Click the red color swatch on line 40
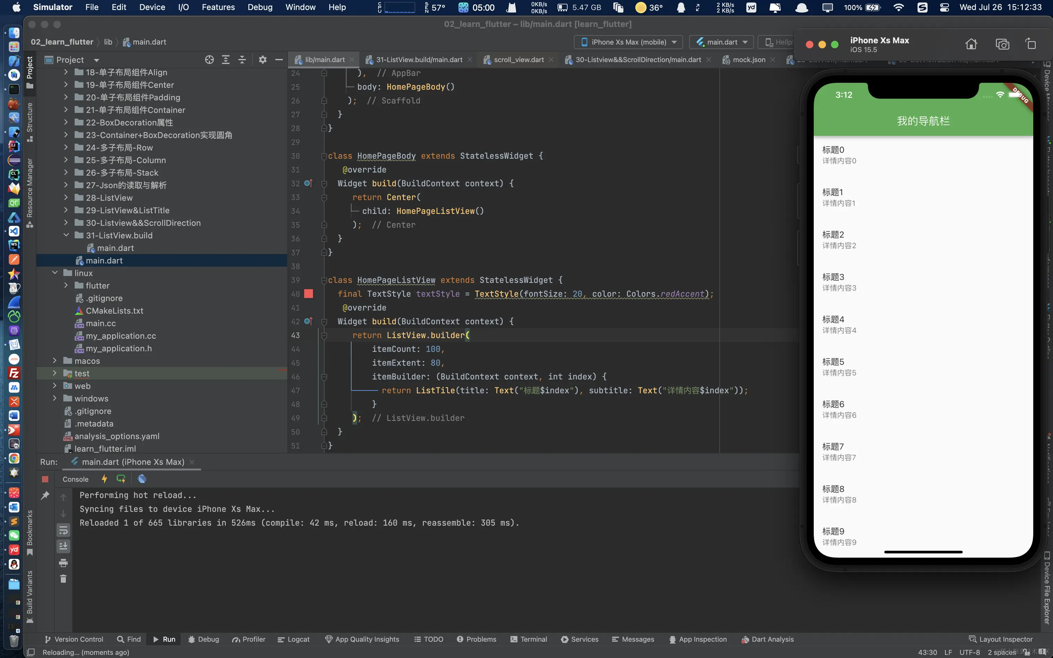 pos(309,294)
